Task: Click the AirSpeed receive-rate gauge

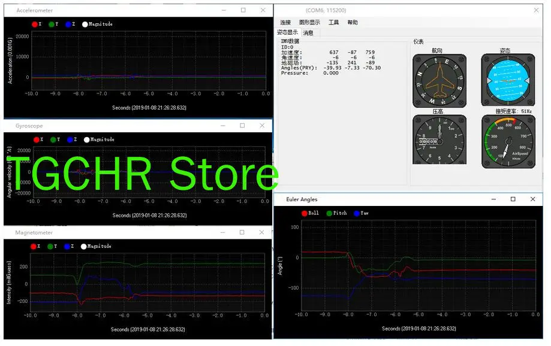Action: [508, 142]
